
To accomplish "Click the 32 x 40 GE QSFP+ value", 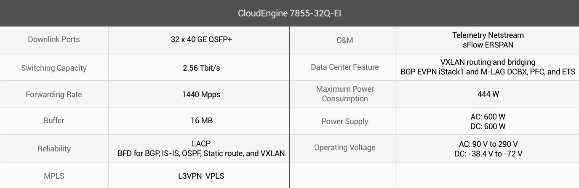I will tap(201, 40).
